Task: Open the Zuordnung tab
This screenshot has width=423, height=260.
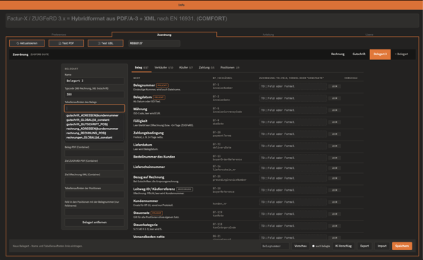Action: pyautogui.click(x=164, y=35)
